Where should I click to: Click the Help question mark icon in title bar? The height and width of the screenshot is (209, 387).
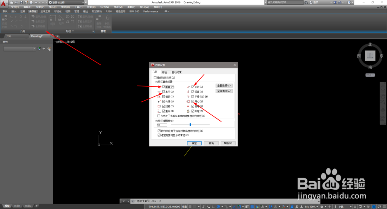tap(349, 2)
